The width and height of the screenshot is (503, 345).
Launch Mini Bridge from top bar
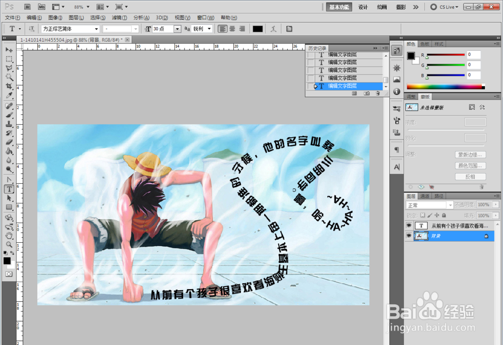41,7
